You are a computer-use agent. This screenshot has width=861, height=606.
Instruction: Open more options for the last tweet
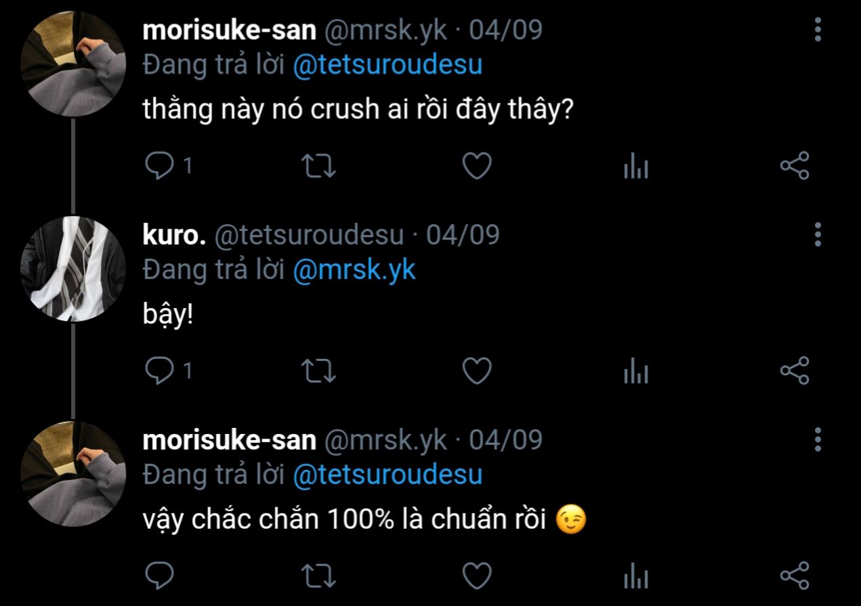818,439
